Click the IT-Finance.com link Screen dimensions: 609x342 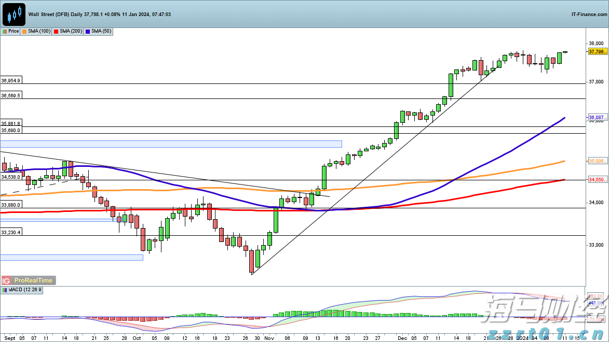click(589, 15)
